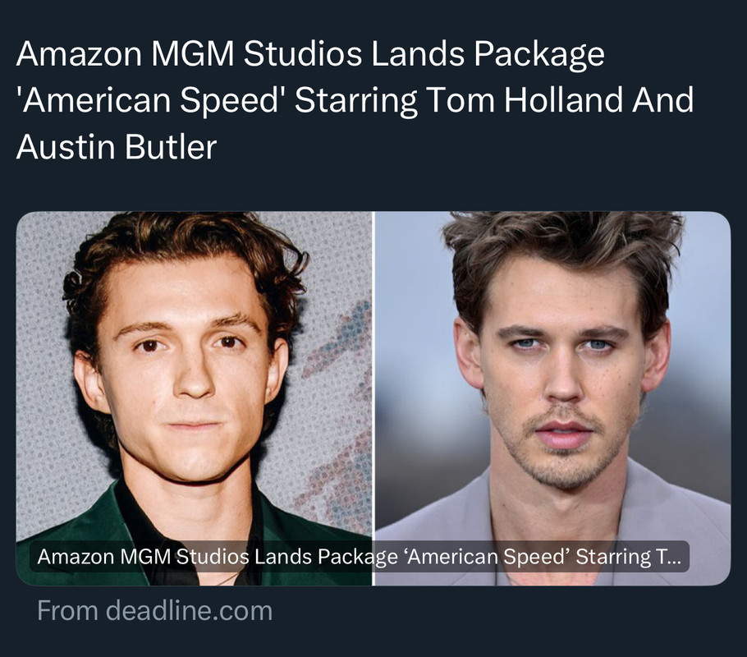
Task: Click 'American Speed' in the image caption overlay
Action: point(486,557)
